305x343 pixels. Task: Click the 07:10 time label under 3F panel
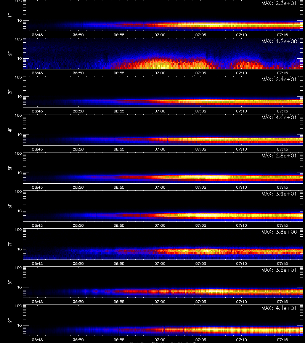[242, 111]
